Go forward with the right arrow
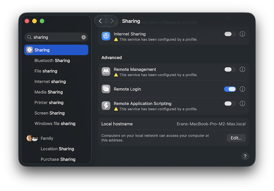The width and height of the screenshot is (274, 191). (112, 21)
